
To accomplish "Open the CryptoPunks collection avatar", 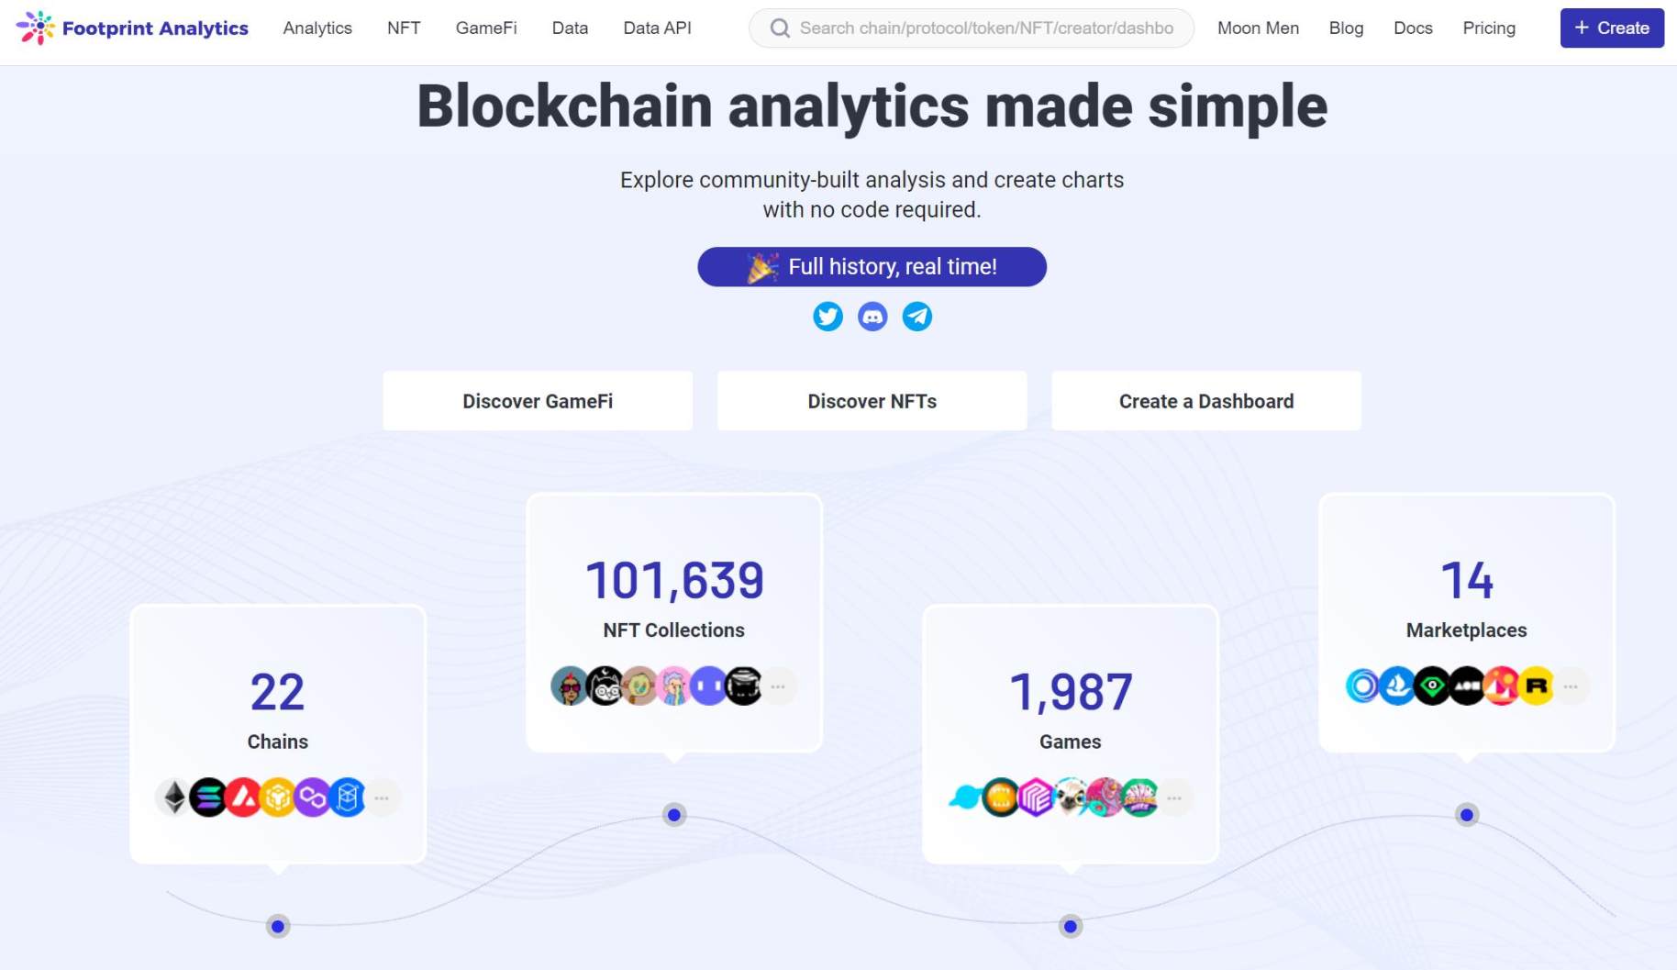I will (x=570, y=686).
